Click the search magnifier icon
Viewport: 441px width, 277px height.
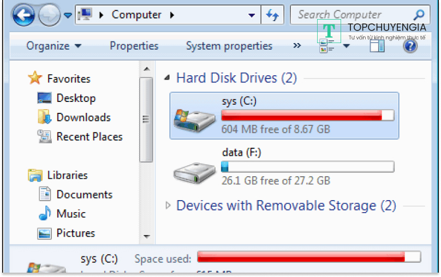(x=419, y=15)
